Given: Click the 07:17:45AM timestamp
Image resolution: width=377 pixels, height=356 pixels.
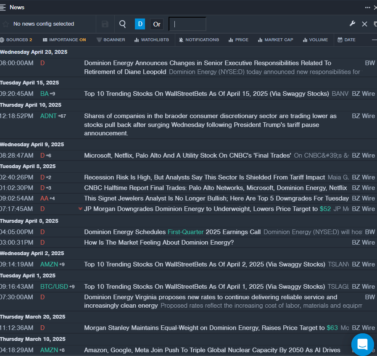Looking at the screenshot, I should point(16,208).
